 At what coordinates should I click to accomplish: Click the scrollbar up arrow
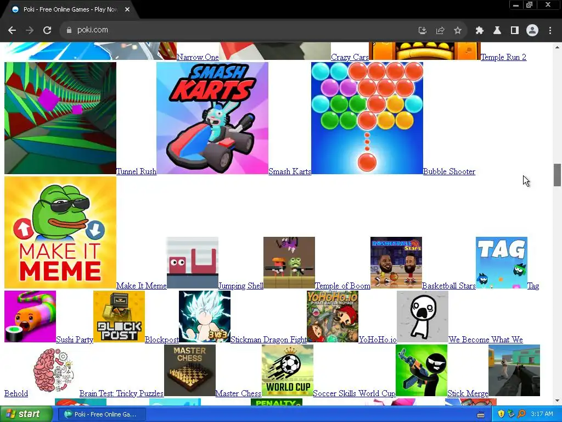coord(557,47)
